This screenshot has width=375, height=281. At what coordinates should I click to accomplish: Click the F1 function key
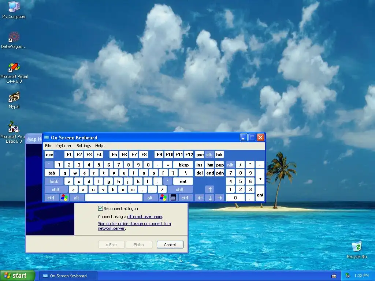coord(69,155)
